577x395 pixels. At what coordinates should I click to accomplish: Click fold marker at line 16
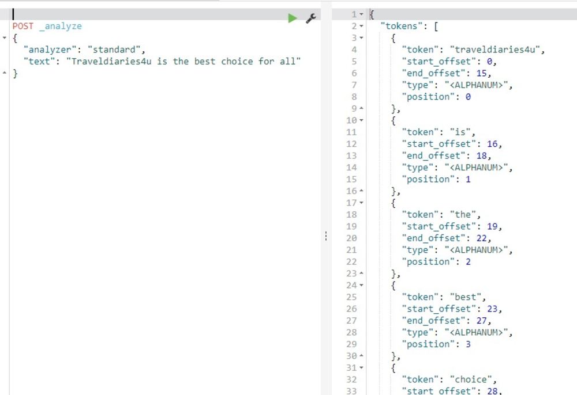tap(361, 191)
